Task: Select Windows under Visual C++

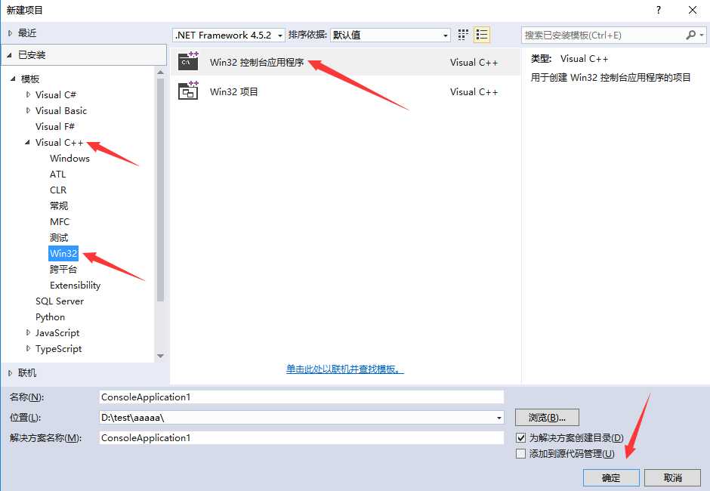Action: [69, 158]
